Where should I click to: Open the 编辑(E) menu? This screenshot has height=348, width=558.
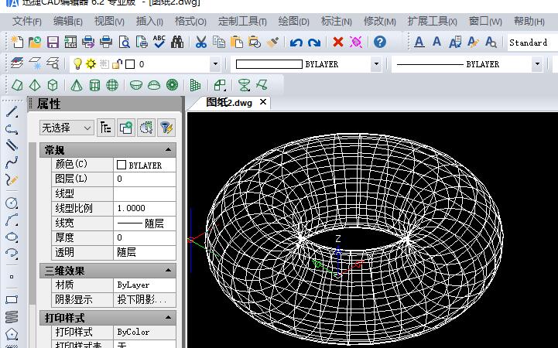click(67, 22)
